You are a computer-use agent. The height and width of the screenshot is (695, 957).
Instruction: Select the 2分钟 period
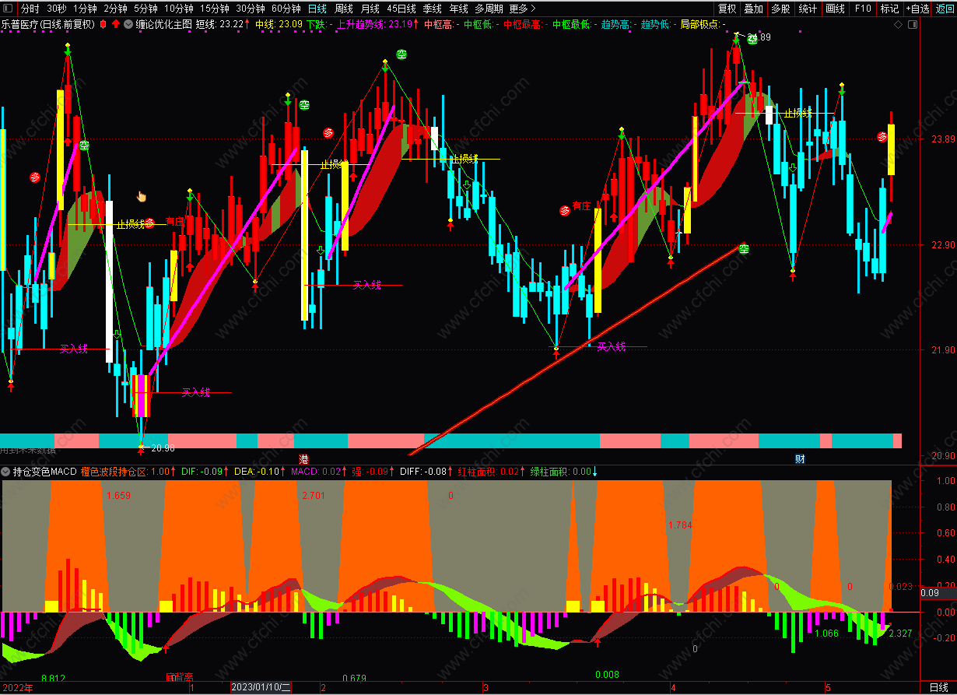[x=115, y=9]
